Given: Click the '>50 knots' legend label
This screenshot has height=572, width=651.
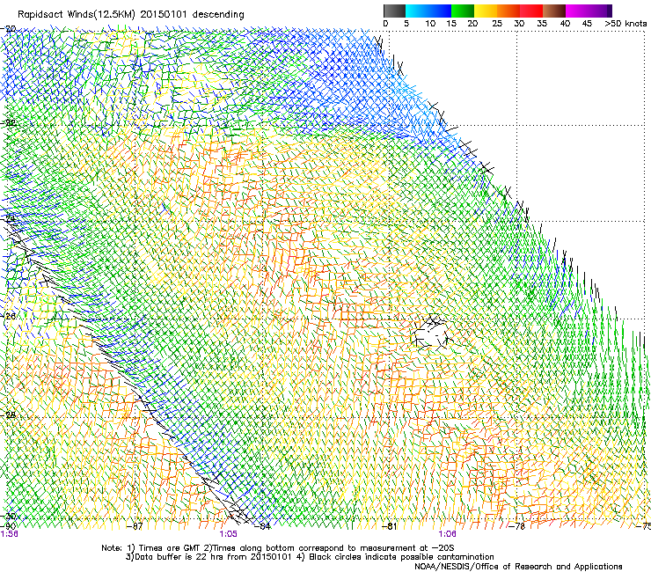Looking at the screenshot, I should pyautogui.click(x=625, y=23).
